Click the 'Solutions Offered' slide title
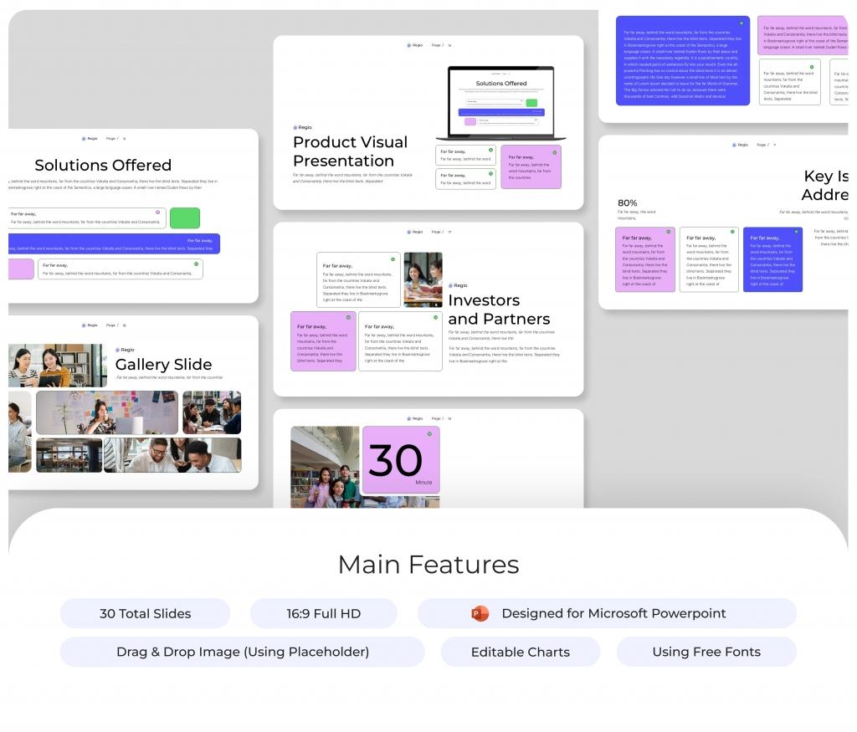Screen dimensions: 857x732 click(103, 165)
